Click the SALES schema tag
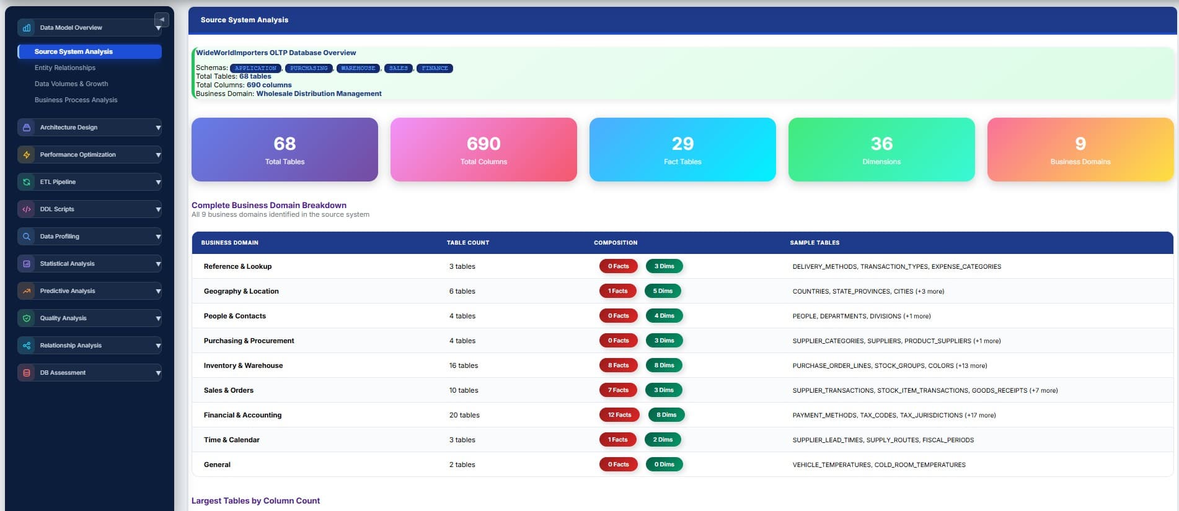1179x511 pixels. [399, 68]
